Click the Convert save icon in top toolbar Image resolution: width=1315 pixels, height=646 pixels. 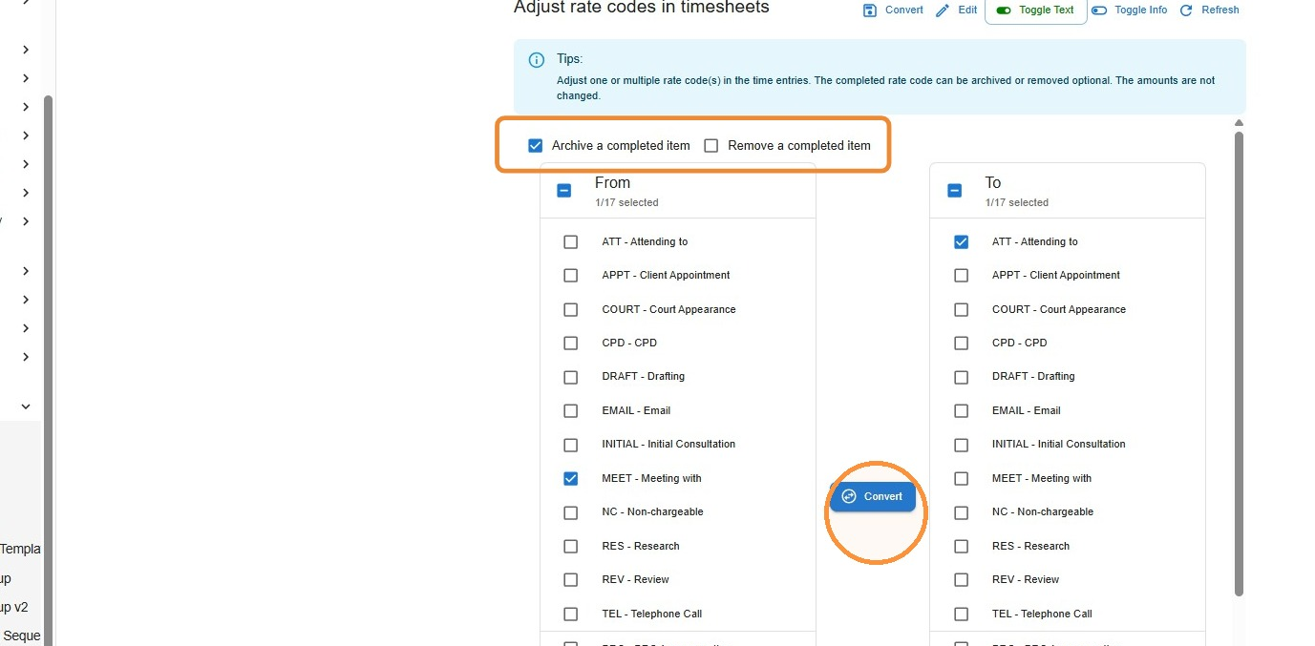(870, 10)
